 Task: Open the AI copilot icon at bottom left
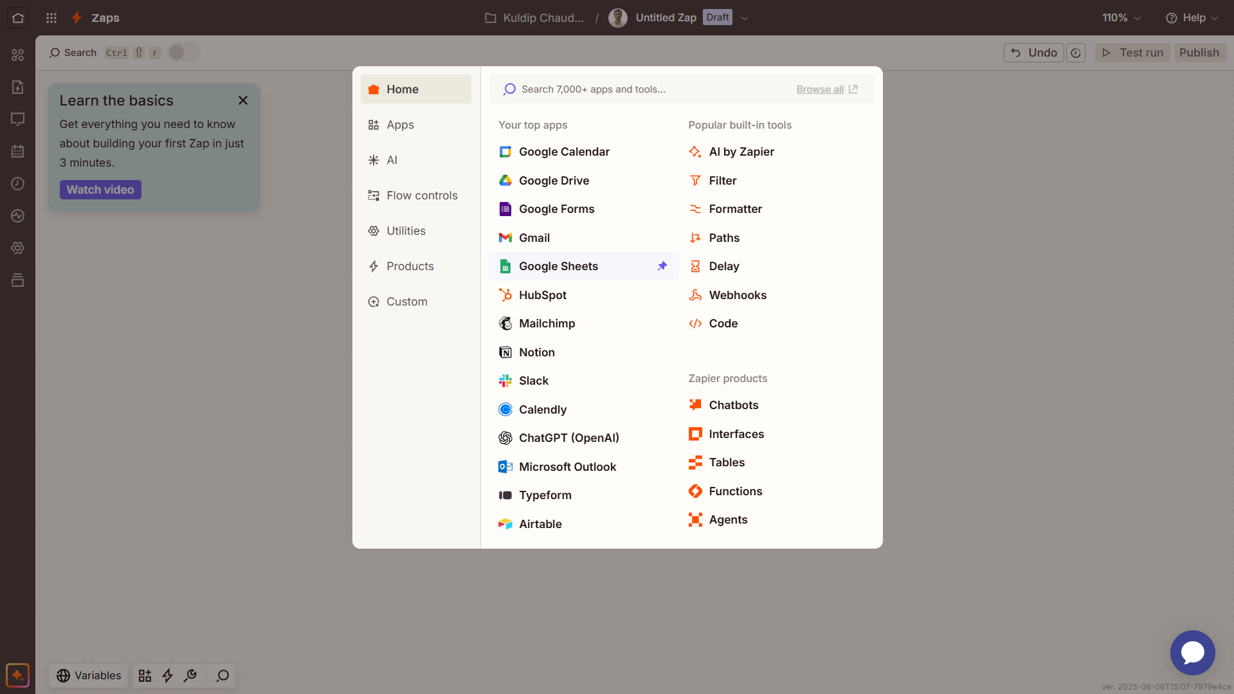point(17,675)
